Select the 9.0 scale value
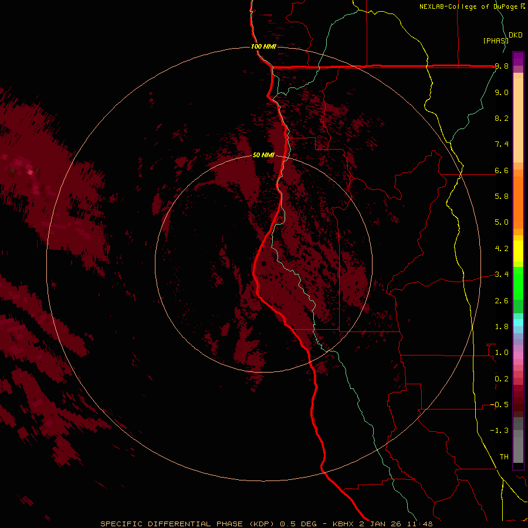The width and height of the screenshot is (528, 528). (502, 92)
